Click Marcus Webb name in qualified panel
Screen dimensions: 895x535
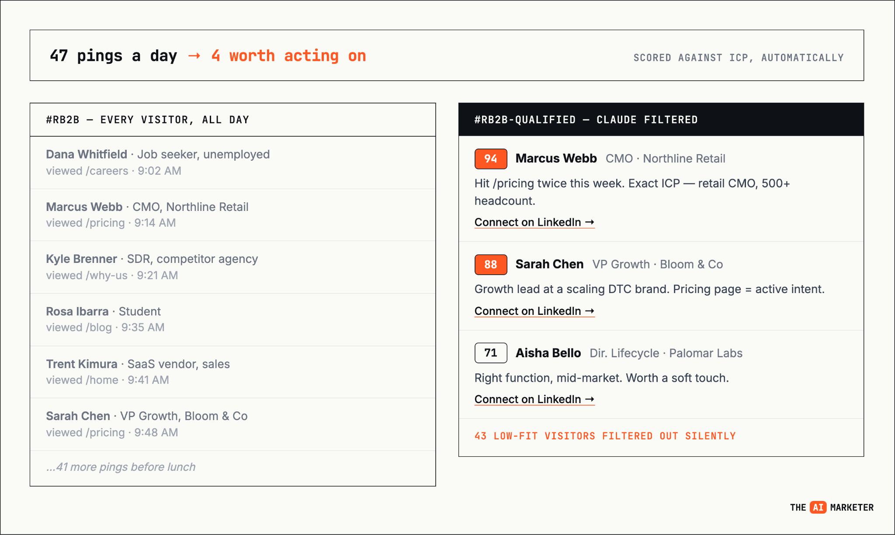pyautogui.click(x=556, y=159)
